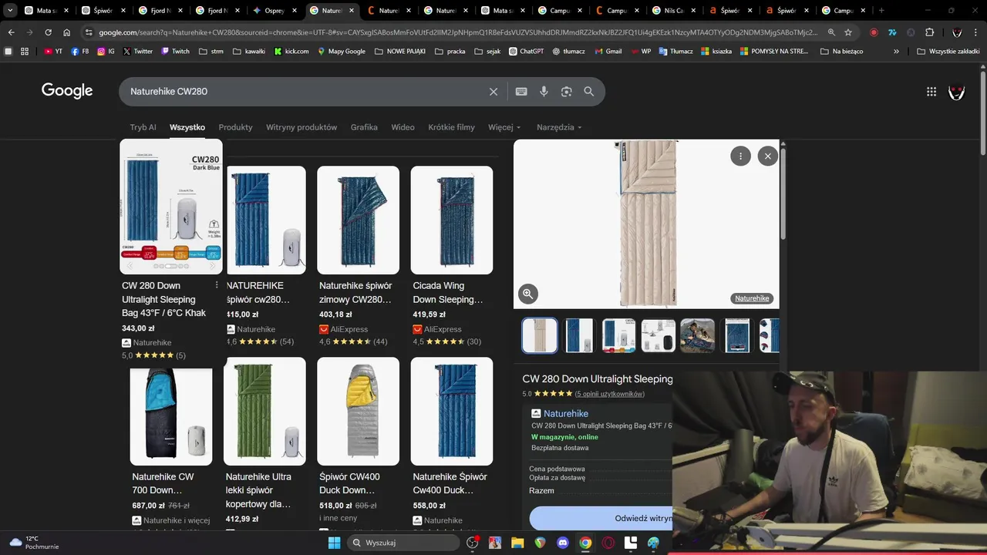Open the pracka bookmarks folder
Screen dimensions: 987x555
point(450,51)
